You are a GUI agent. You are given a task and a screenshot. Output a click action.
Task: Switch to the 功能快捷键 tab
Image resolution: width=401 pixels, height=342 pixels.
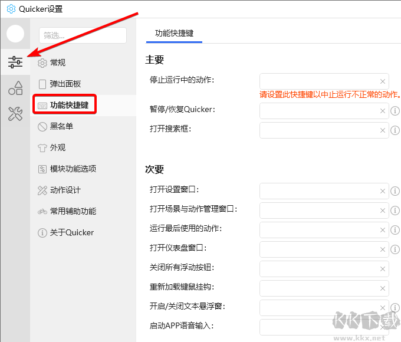(x=174, y=33)
